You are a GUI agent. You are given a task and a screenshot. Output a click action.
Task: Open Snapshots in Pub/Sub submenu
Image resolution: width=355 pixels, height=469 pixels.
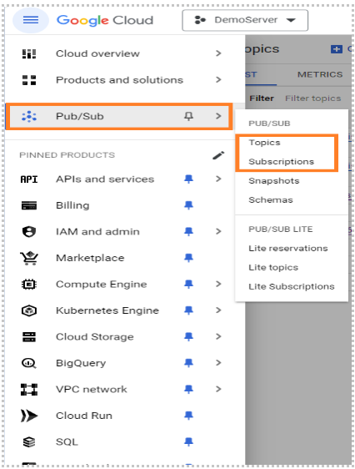point(274,181)
